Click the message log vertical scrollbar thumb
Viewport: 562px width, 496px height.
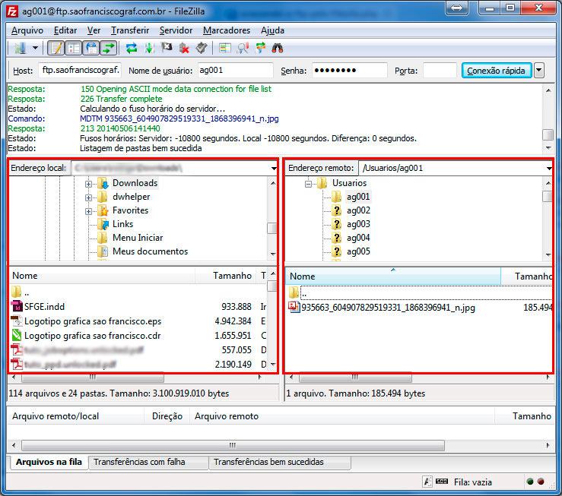[548, 135]
